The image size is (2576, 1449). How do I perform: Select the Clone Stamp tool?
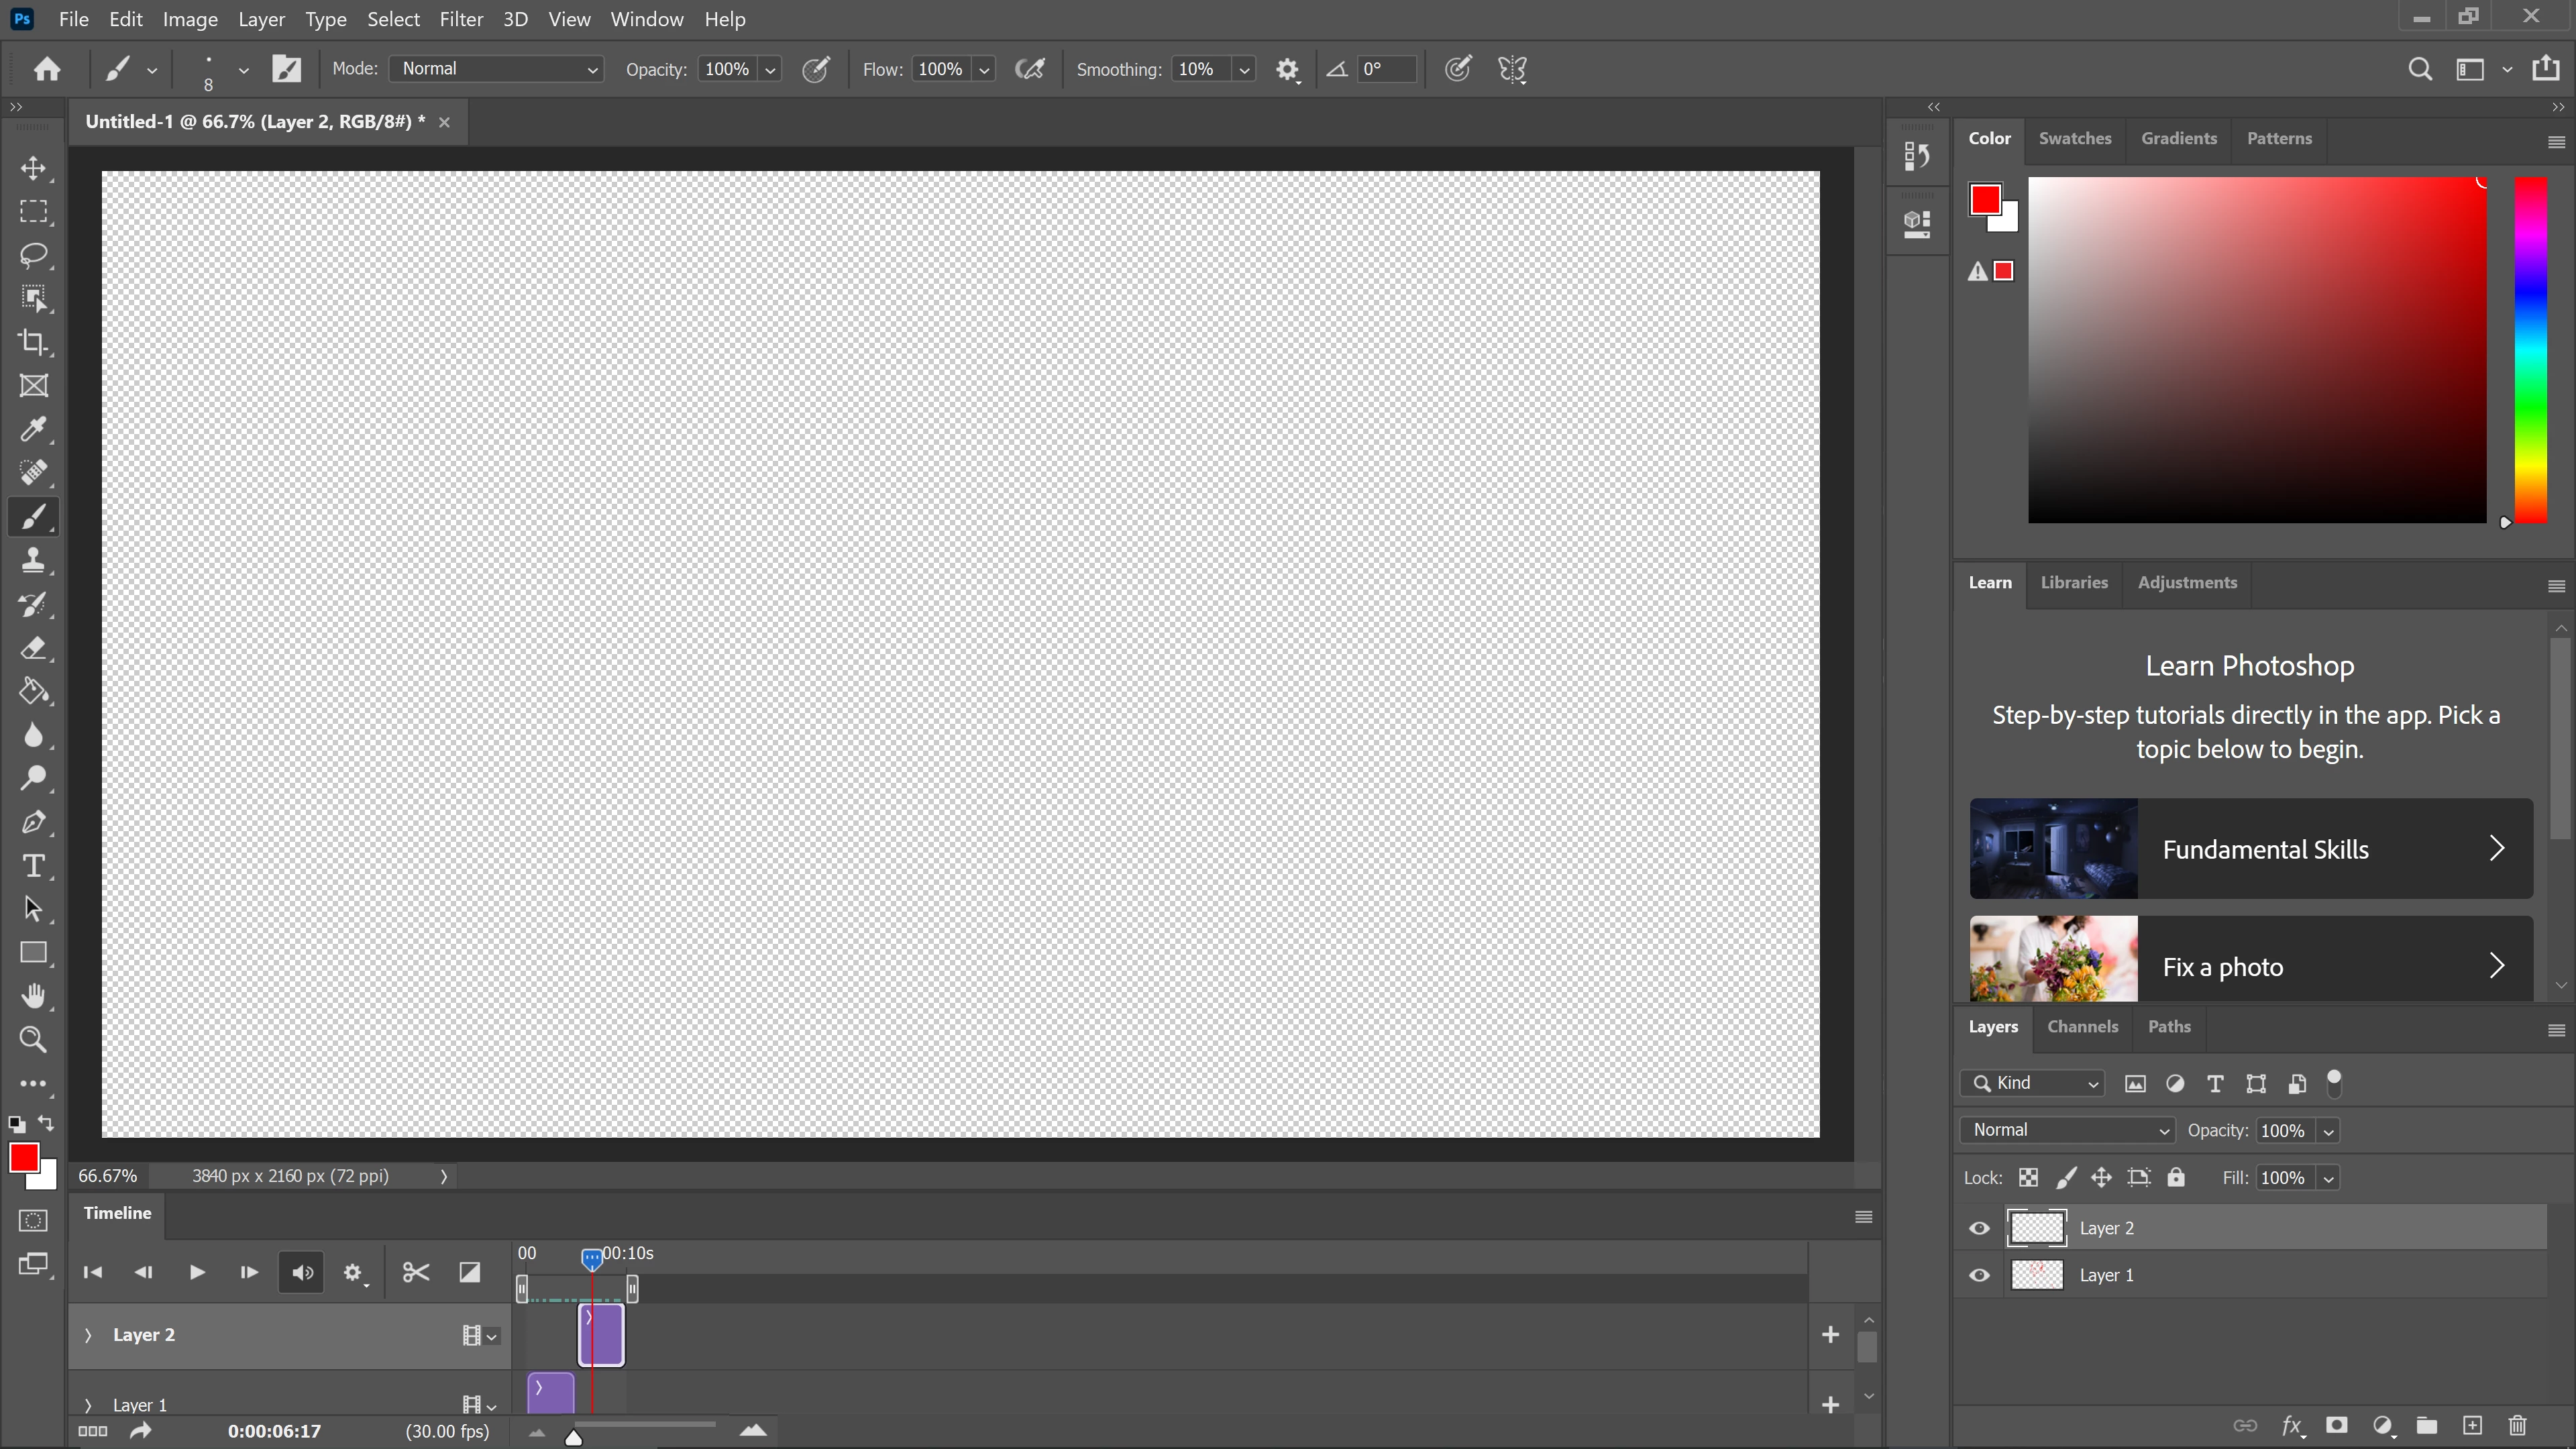pos(33,561)
